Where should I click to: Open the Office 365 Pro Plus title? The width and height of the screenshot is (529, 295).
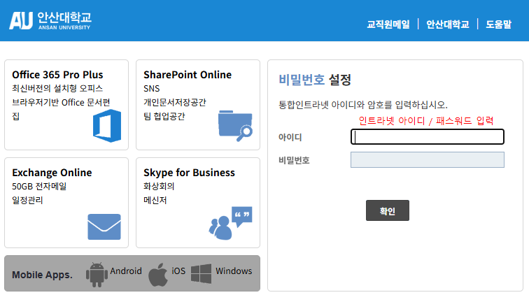tap(57, 75)
